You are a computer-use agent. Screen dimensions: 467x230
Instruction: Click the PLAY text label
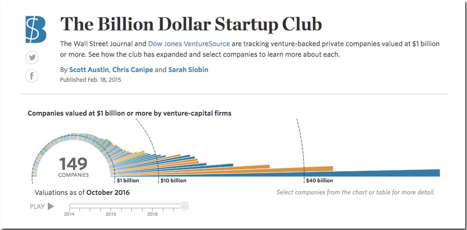[x=37, y=207]
